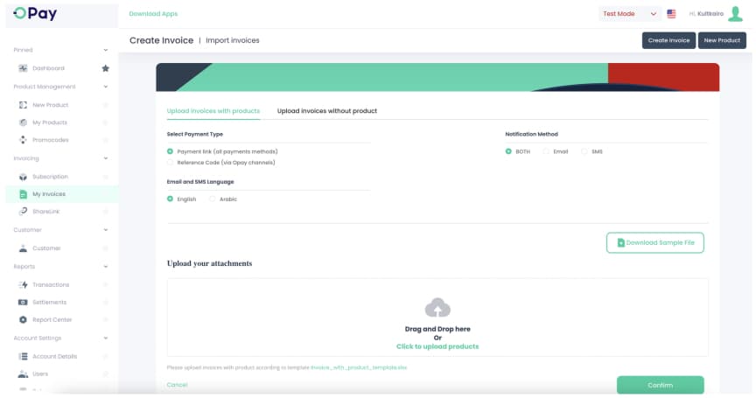Open the user profile avatar
Image resolution: width=756 pixels, height=398 pixels.
[735, 14]
